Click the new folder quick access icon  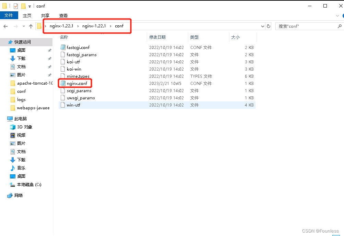click(x=23, y=6)
